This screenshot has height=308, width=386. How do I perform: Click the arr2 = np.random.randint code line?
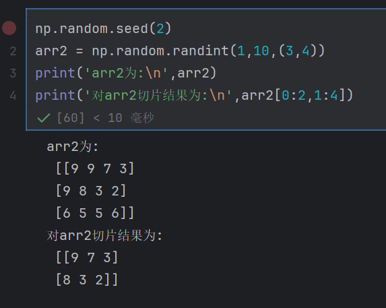(180, 51)
